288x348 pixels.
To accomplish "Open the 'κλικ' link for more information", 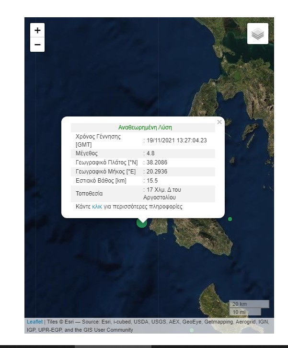I will pos(97,207).
